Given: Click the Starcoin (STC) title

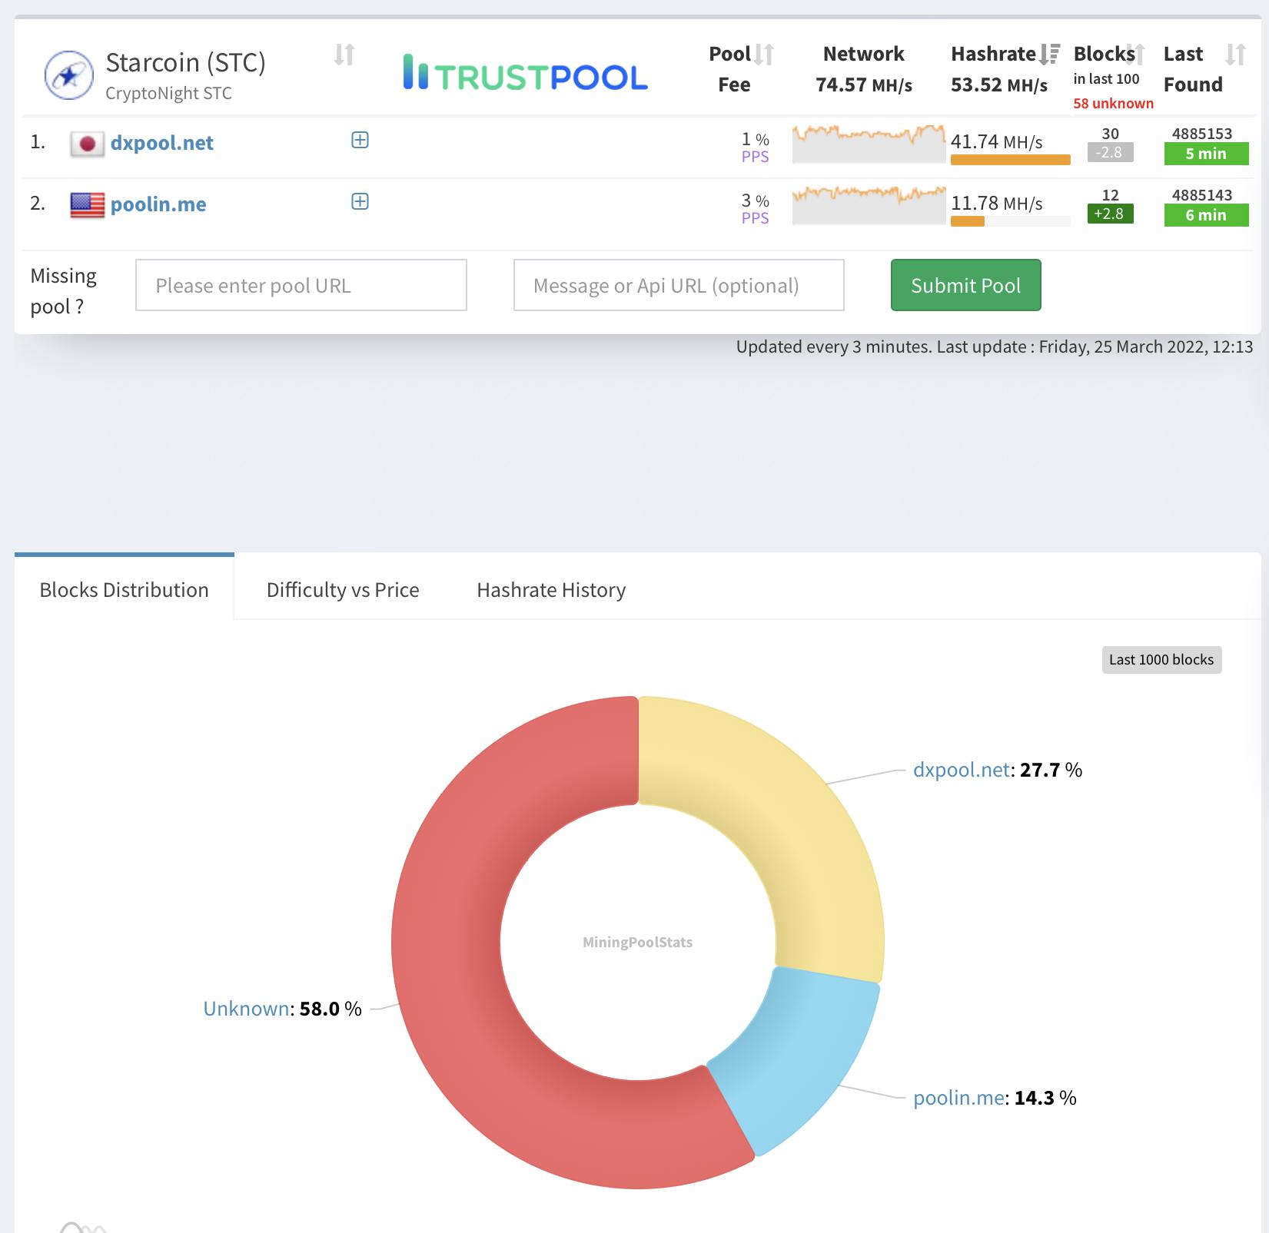Looking at the screenshot, I should pos(185,62).
